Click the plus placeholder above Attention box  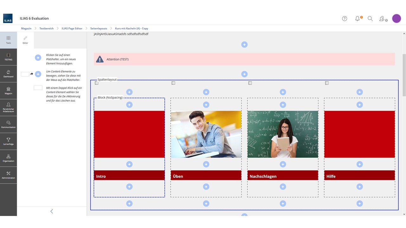click(244, 45)
